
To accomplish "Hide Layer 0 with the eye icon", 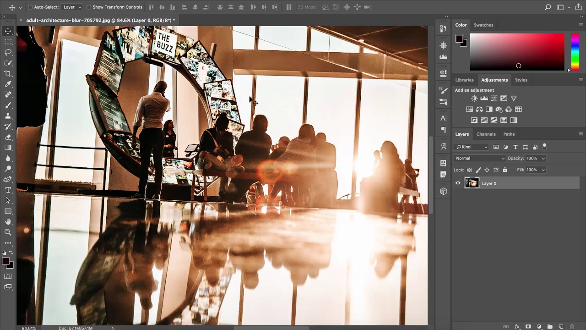I will pos(458,183).
